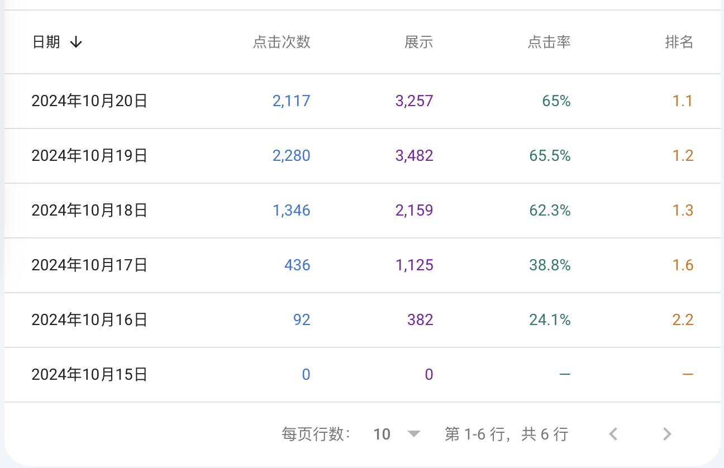Screen dimensions: 724x468
Task: Select the 2024年10月19日 row date
Action: coord(89,156)
